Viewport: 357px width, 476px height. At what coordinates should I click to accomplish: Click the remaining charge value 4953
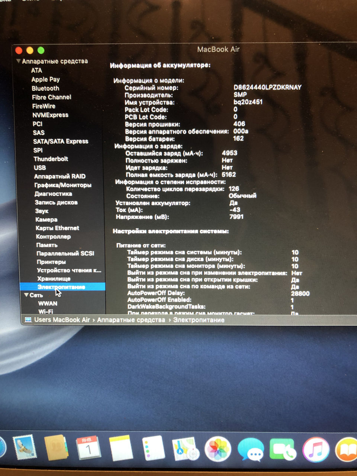229,153
